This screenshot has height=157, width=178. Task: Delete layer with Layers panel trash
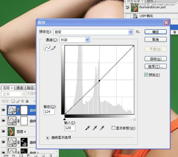pyautogui.click(x=51, y=156)
